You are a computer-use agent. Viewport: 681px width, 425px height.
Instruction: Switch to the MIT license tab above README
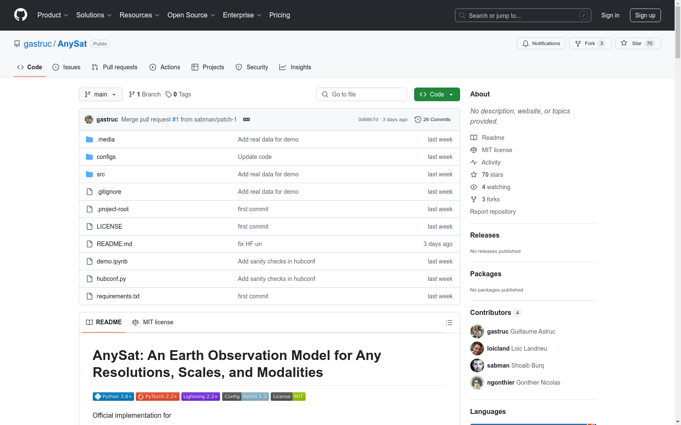pos(153,322)
